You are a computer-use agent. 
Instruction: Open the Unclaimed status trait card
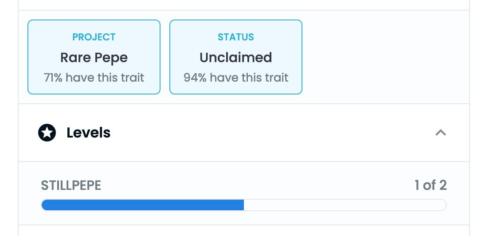point(235,57)
